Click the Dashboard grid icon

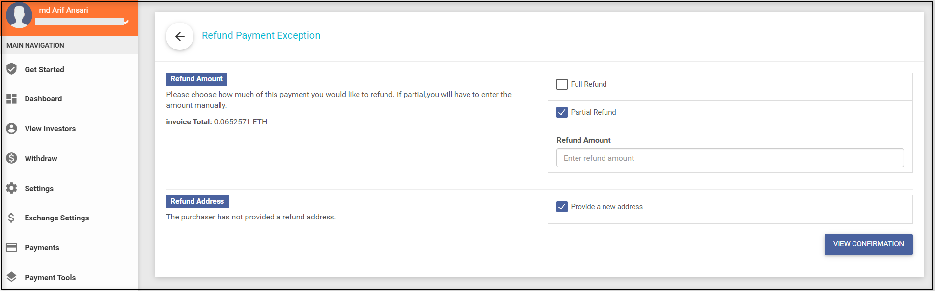coord(12,99)
